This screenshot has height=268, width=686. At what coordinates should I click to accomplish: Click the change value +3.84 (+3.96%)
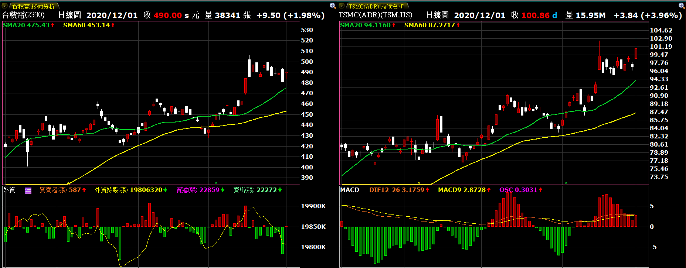pyautogui.click(x=648, y=16)
